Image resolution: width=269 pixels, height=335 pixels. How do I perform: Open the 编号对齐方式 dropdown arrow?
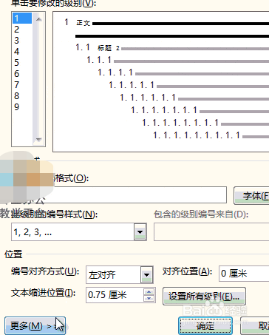tap(147, 274)
